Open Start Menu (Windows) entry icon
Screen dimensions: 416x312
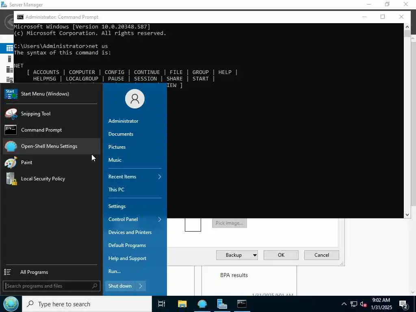click(x=11, y=94)
